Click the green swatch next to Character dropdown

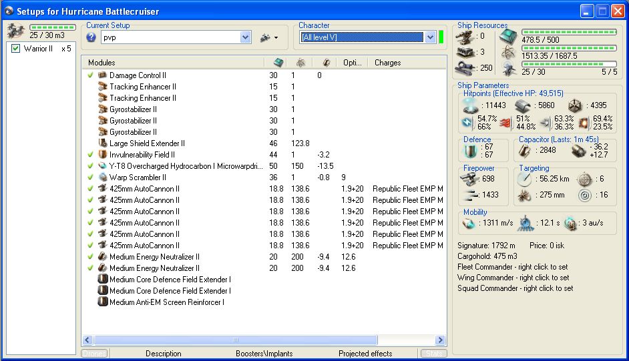tap(441, 37)
